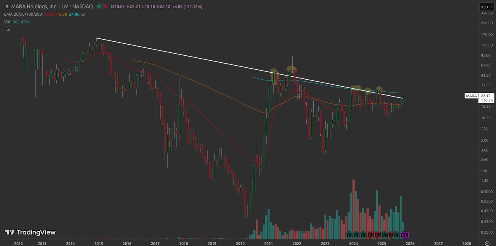496x246 pixels.
Task: Click the 2020 label on the time axis
Action: point(240,244)
